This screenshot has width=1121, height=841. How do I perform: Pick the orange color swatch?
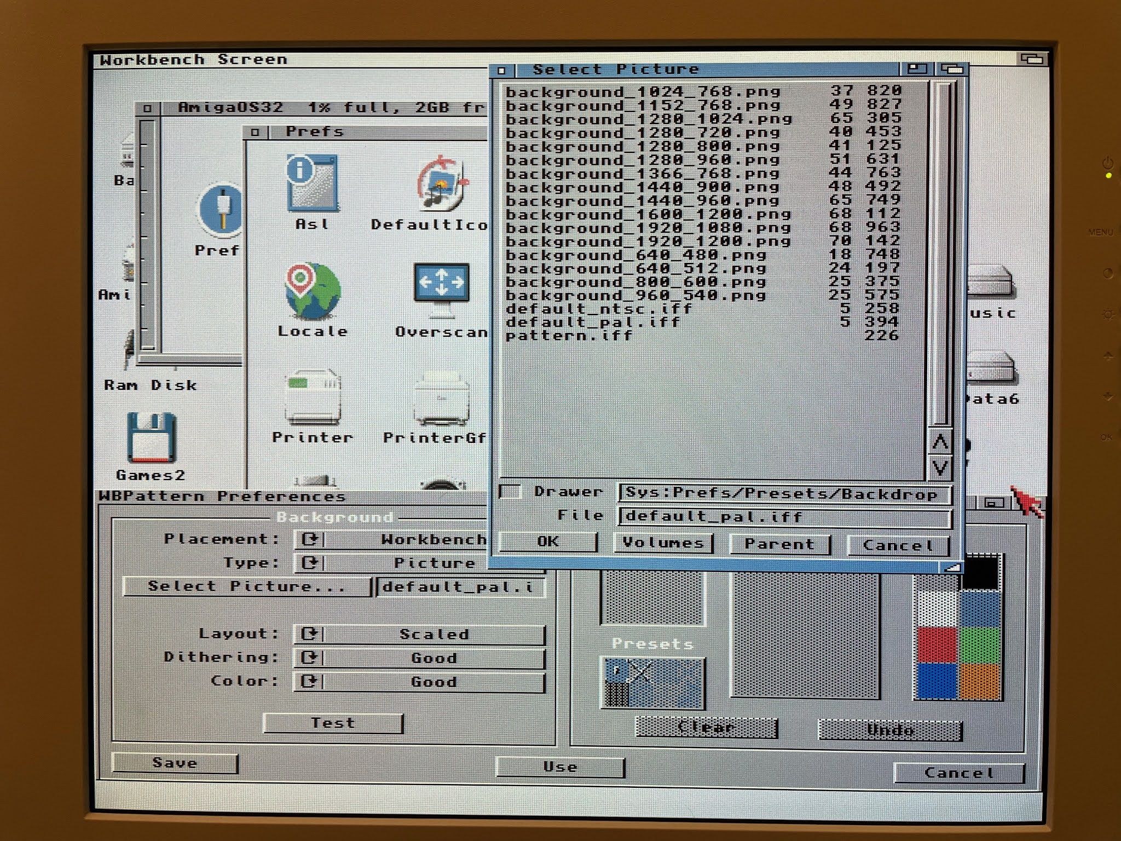980,681
